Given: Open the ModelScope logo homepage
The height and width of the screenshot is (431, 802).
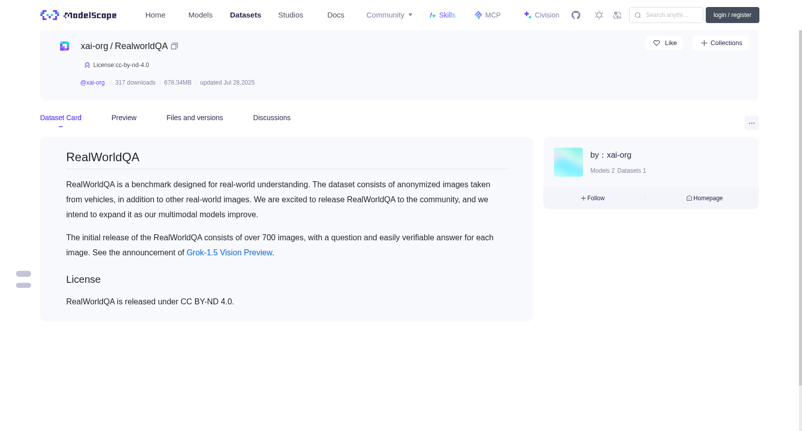Looking at the screenshot, I should (x=78, y=15).
